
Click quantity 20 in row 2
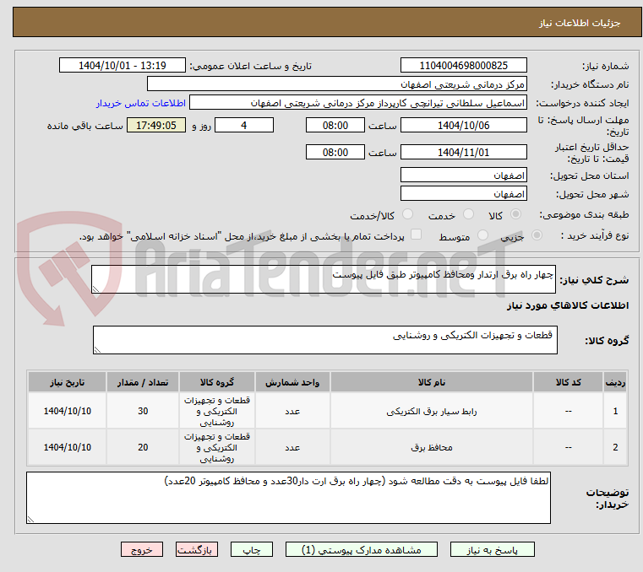pyautogui.click(x=143, y=447)
